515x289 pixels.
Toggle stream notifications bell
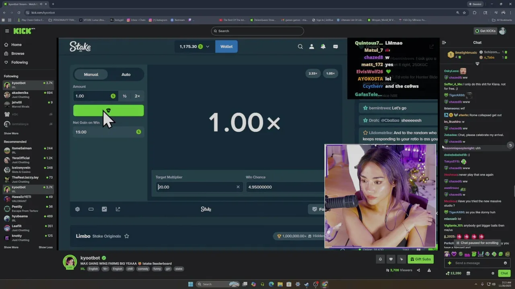pyautogui.click(x=380, y=259)
